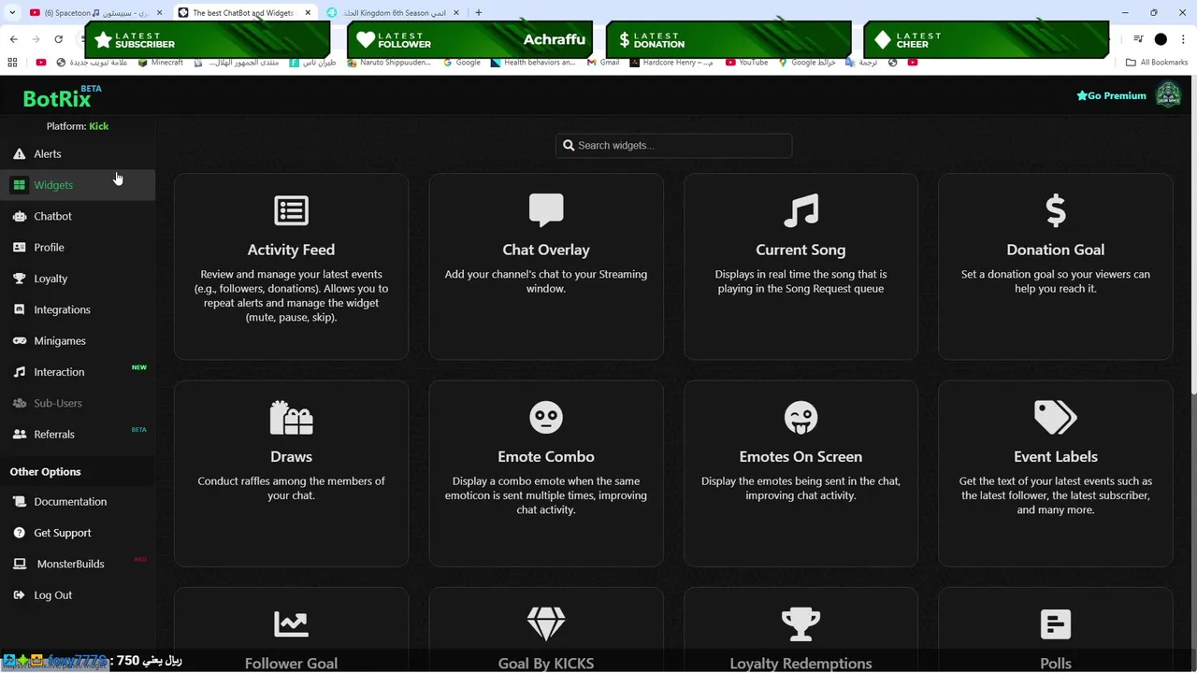
Task: Open the Draws gift icon
Action: [x=291, y=418]
